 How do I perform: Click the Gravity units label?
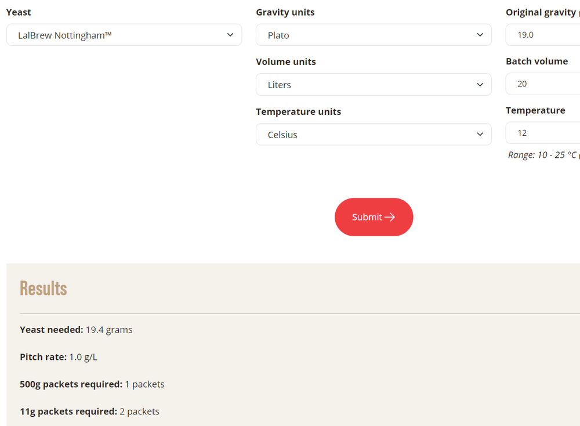[285, 12]
